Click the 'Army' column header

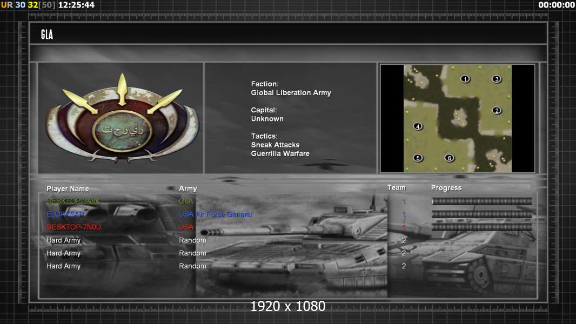[188, 188]
